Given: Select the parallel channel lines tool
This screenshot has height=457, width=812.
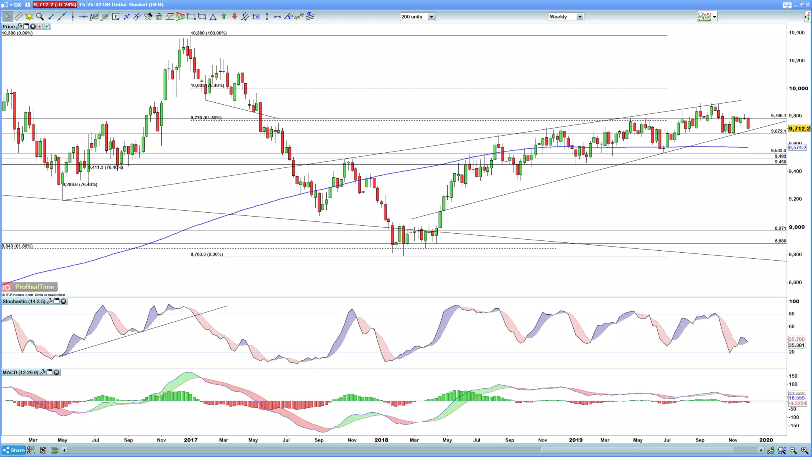Looking at the screenshot, I should click(x=137, y=16).
